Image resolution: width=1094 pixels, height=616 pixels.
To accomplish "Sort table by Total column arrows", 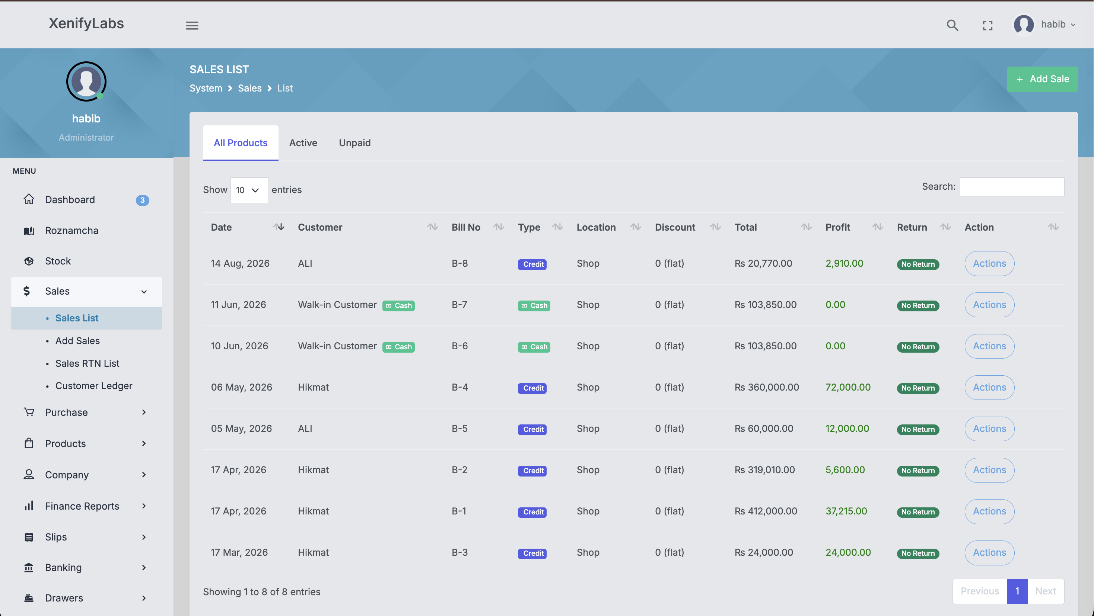I will click(806, 227).
